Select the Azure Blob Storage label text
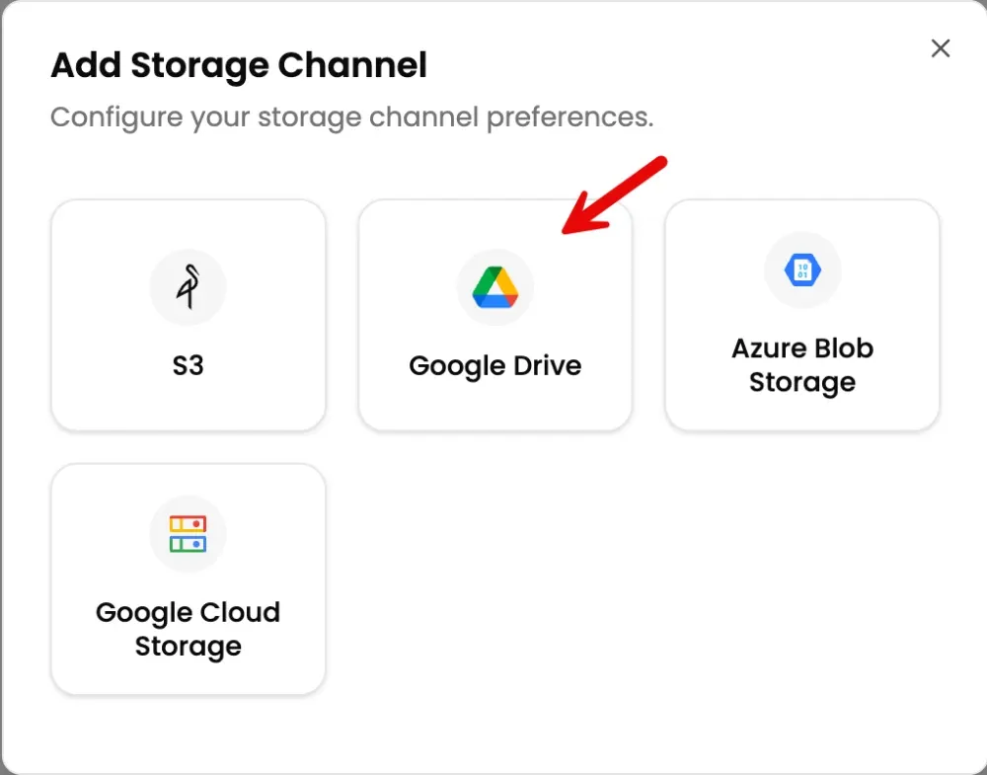 [802, 365]
